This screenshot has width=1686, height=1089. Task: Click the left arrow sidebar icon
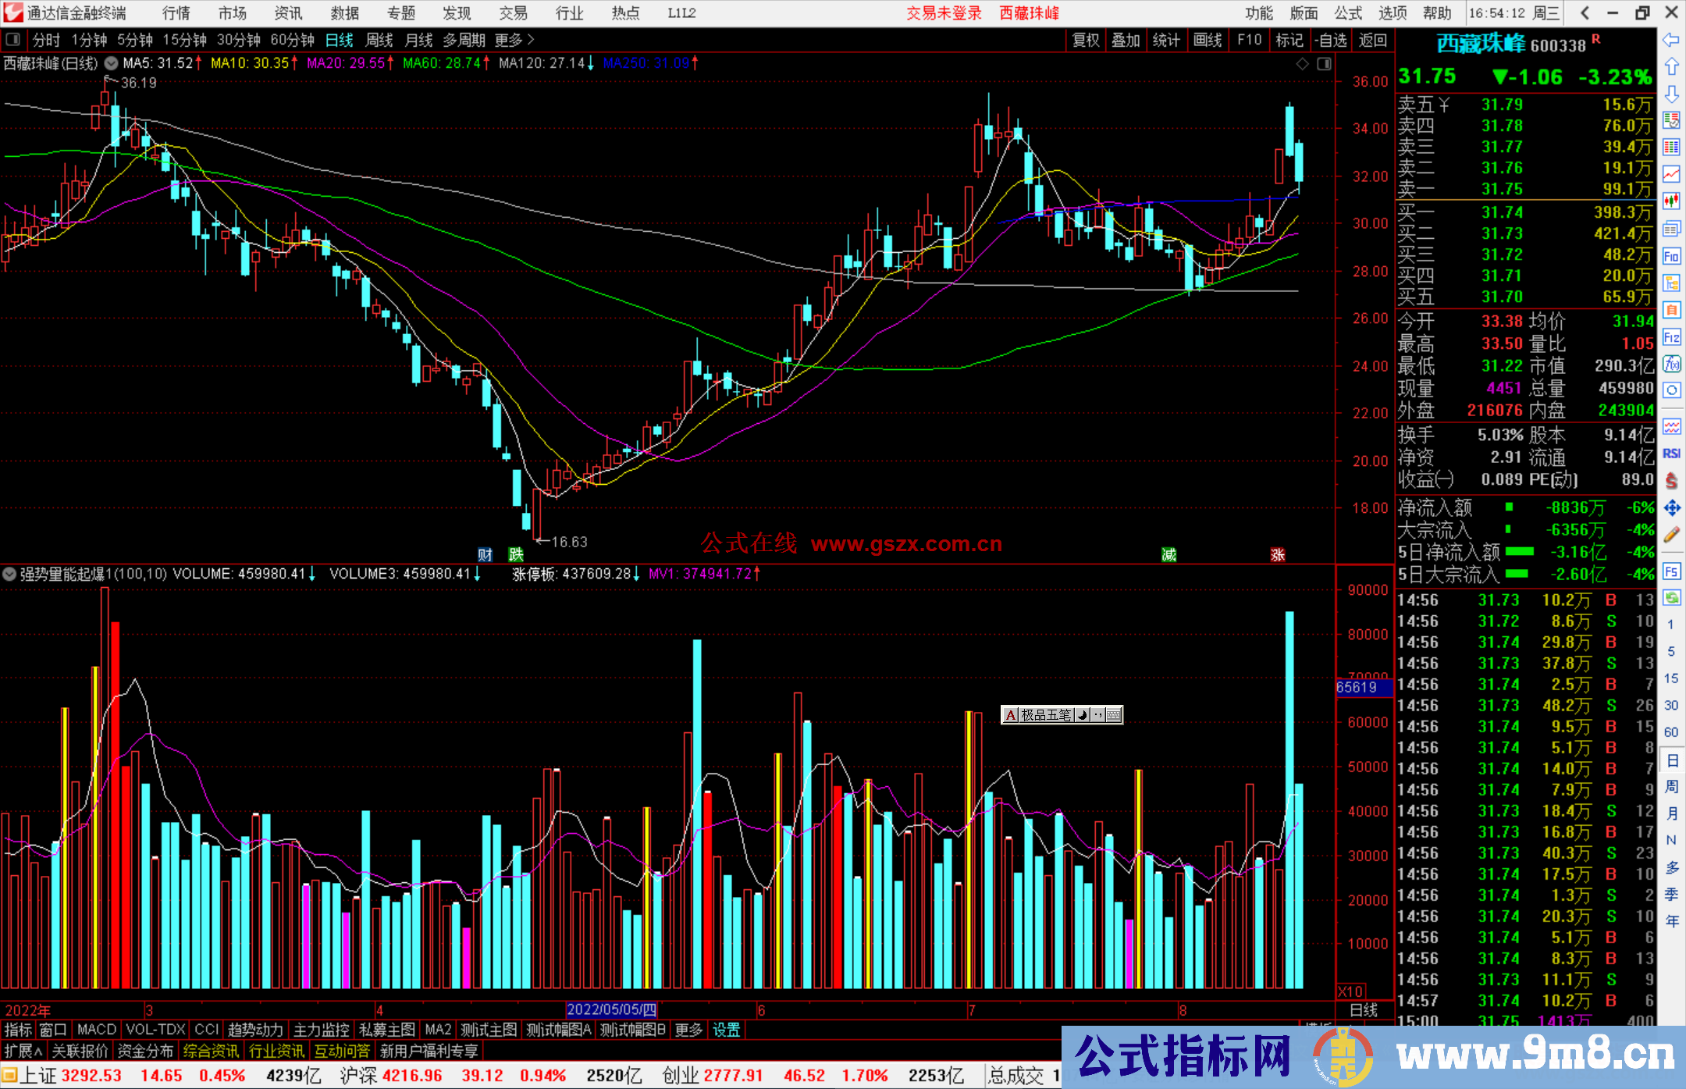(1671, 40)
